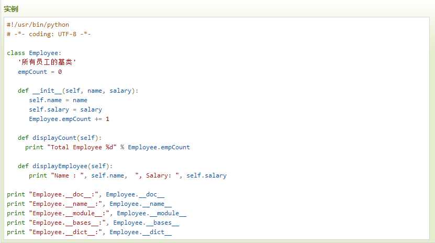
Task: Click the Employee.empCount += 1 line
Action: coord(69,119)
